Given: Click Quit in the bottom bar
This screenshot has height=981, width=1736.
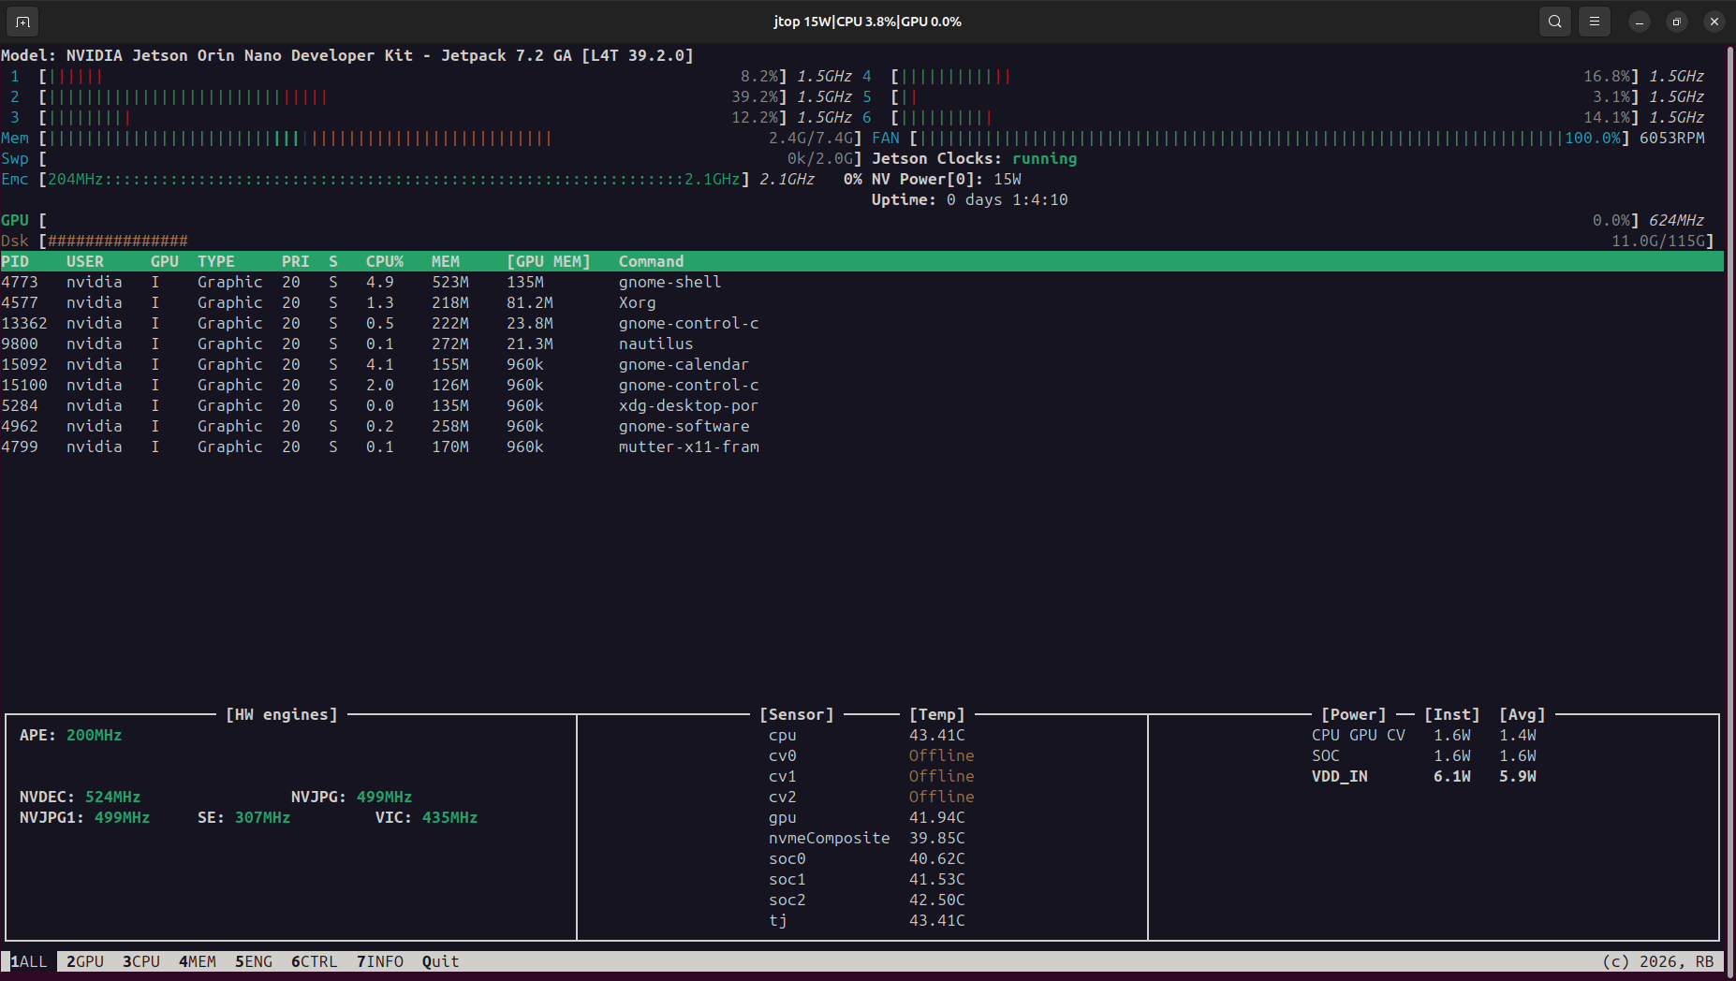Looking at the screenshot, I should pos(441,961).
